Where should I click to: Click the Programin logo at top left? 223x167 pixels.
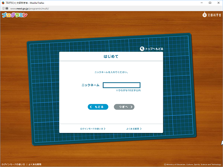point(14,15)
